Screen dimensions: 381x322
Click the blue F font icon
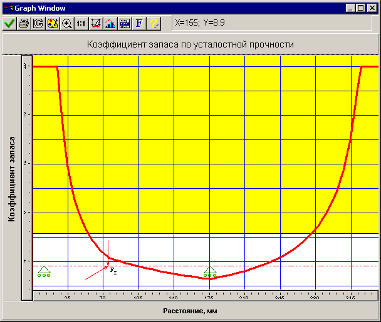coord(139,24)
